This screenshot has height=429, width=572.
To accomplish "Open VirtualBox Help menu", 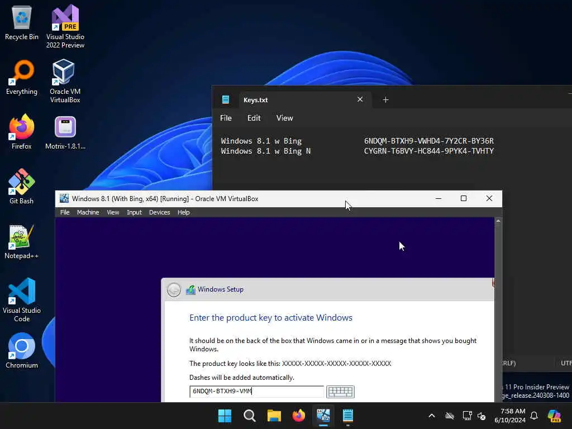I will [183, 212].
